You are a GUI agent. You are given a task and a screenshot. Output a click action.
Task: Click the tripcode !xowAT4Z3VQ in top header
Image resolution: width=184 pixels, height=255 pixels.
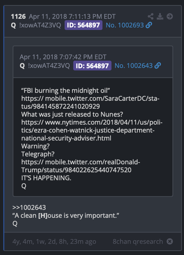(x=40, y=25)
